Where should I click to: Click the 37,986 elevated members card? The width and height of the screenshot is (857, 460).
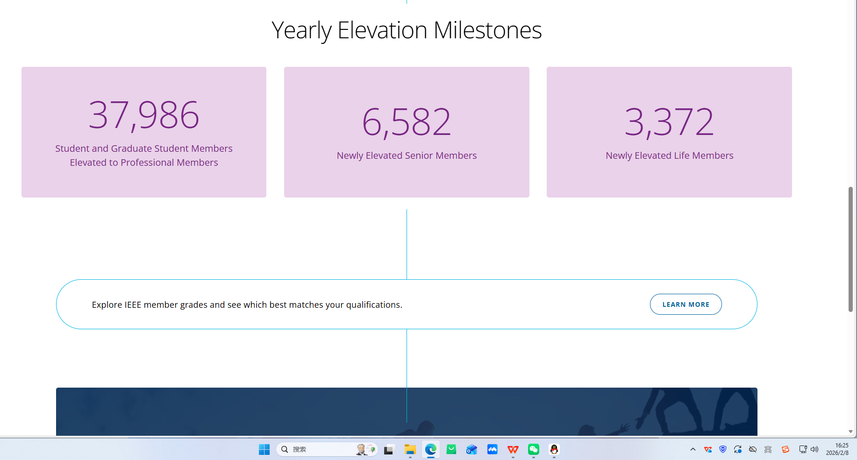(x=144, y=132)
